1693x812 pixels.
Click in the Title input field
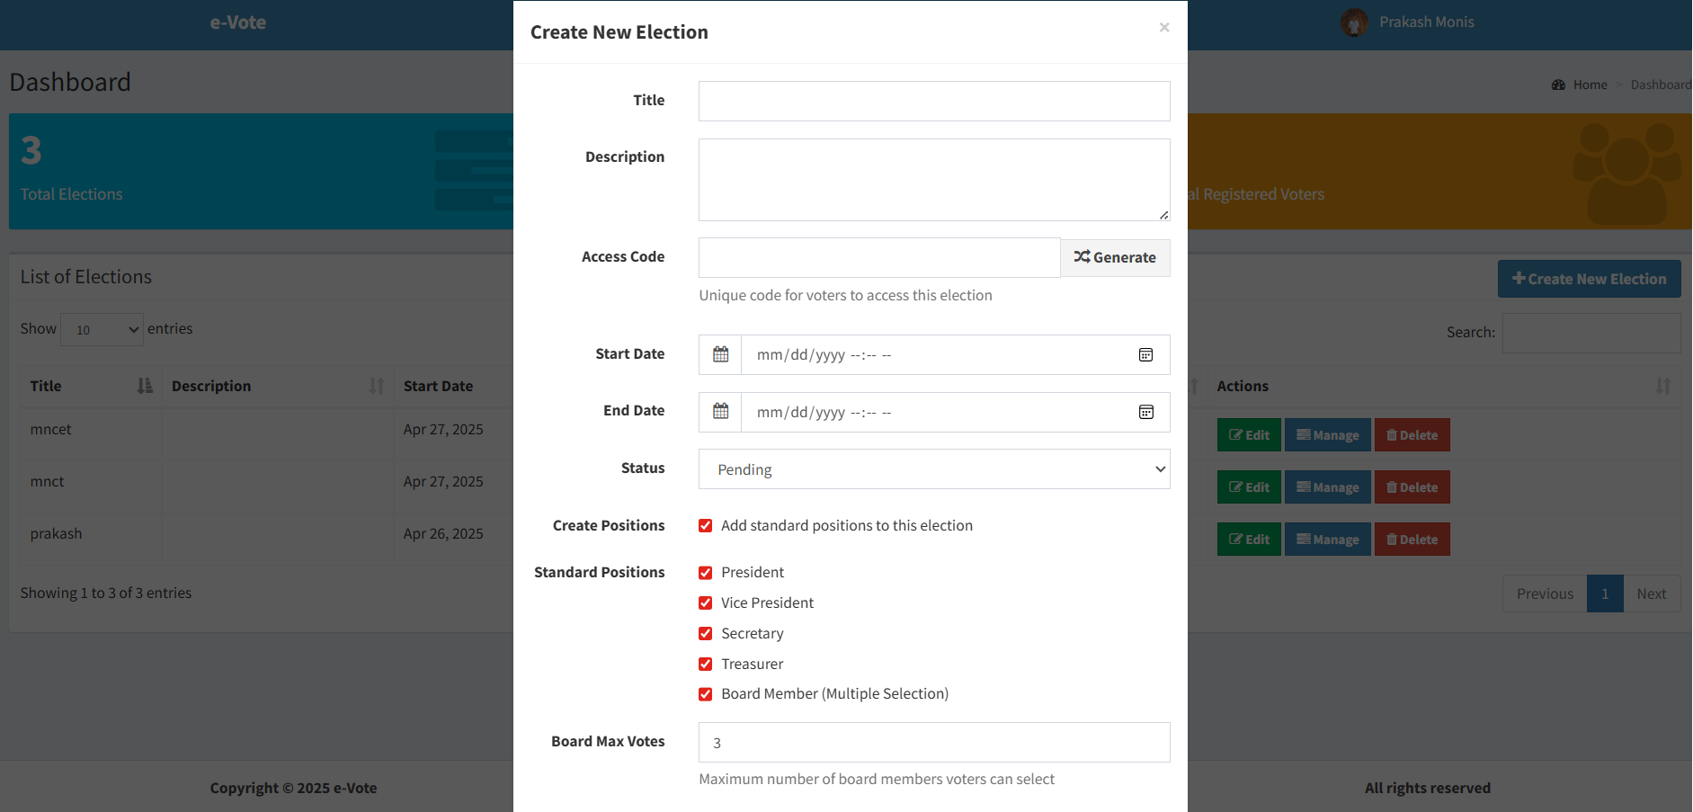click(x=933, y=102)
